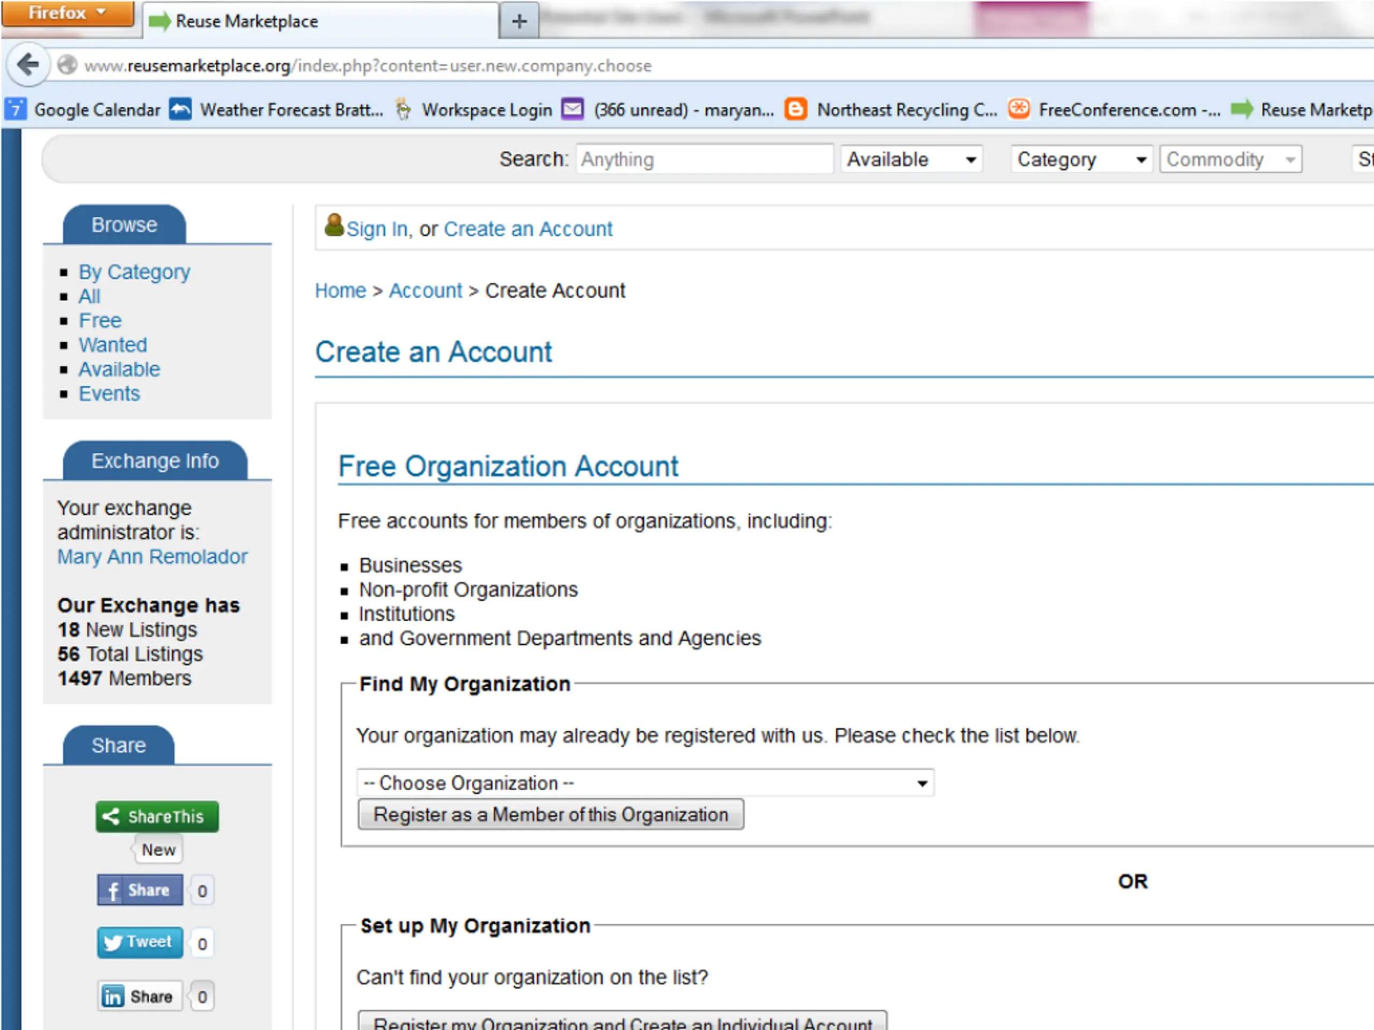Click the globe site identity icon
The width and height of the screenshot is (1374, 1030).
tap(67, 65)
